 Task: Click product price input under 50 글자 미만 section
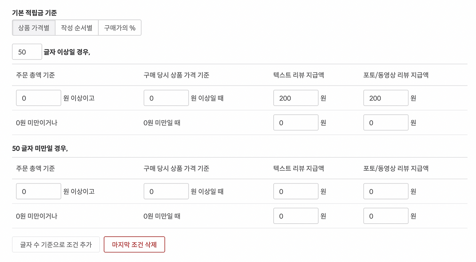tap(166, 191)
